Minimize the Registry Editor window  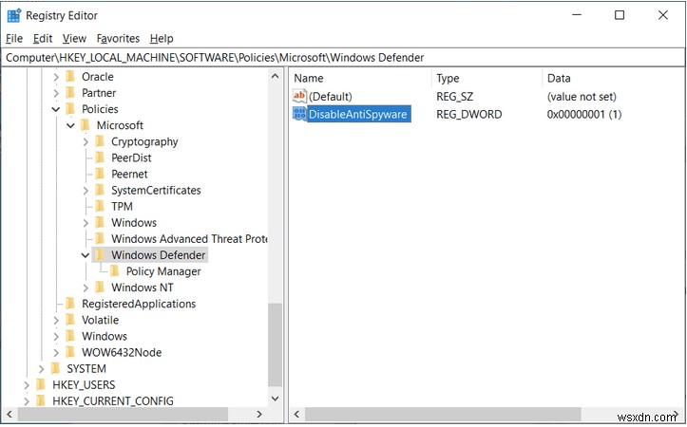click(577, 15)
